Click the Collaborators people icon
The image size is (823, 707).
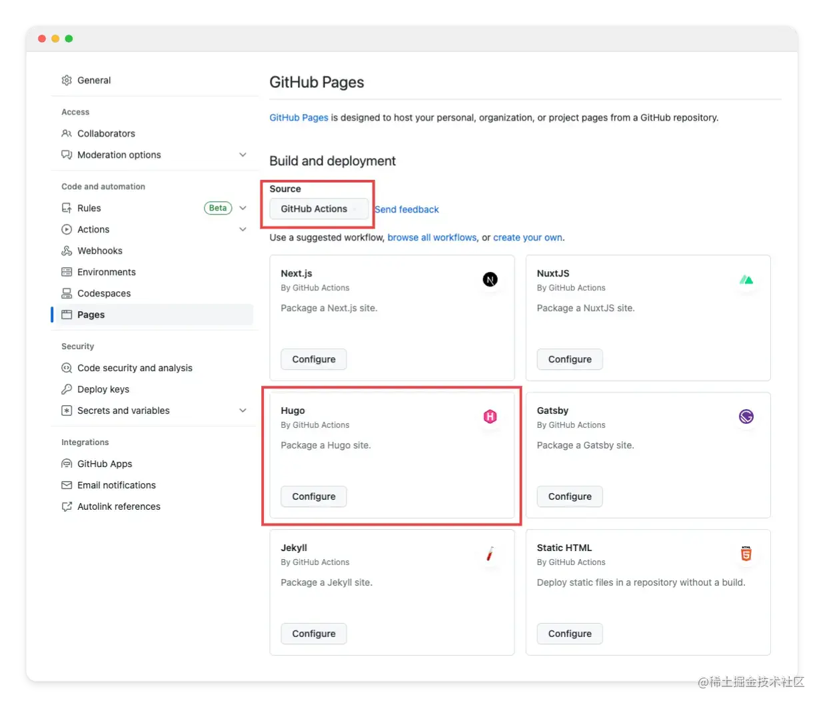click(x=67, y=134)
